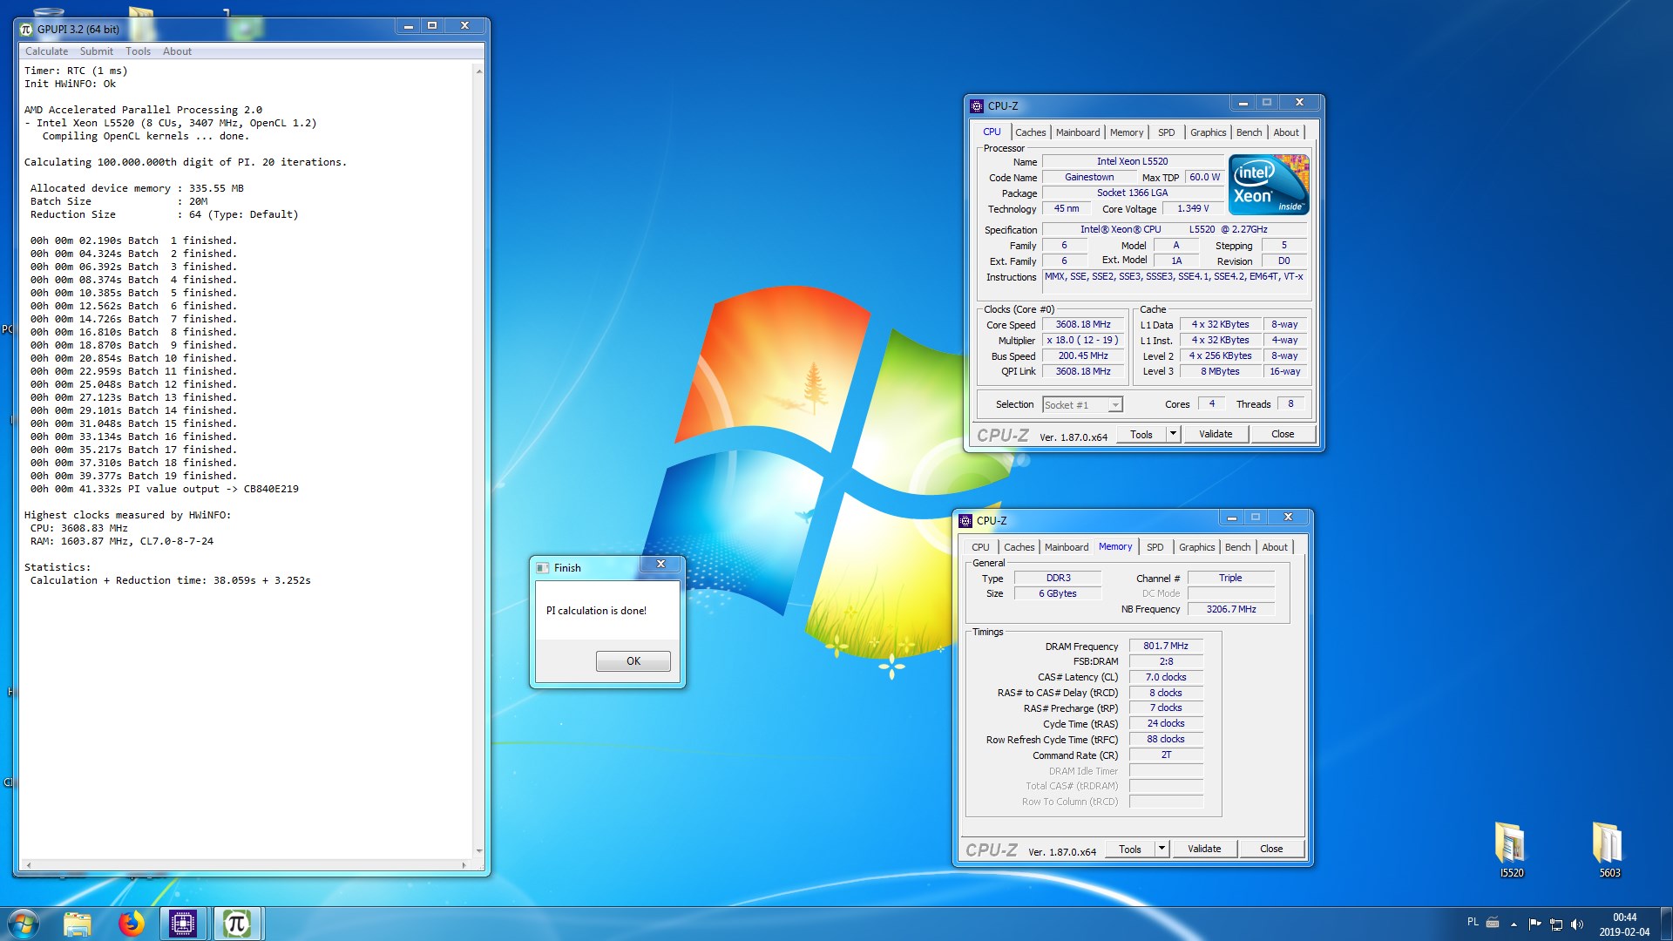Open Windows Explorer from the taskbar
The height and width of the screenshot is (941, 1673).
point(77,924)
